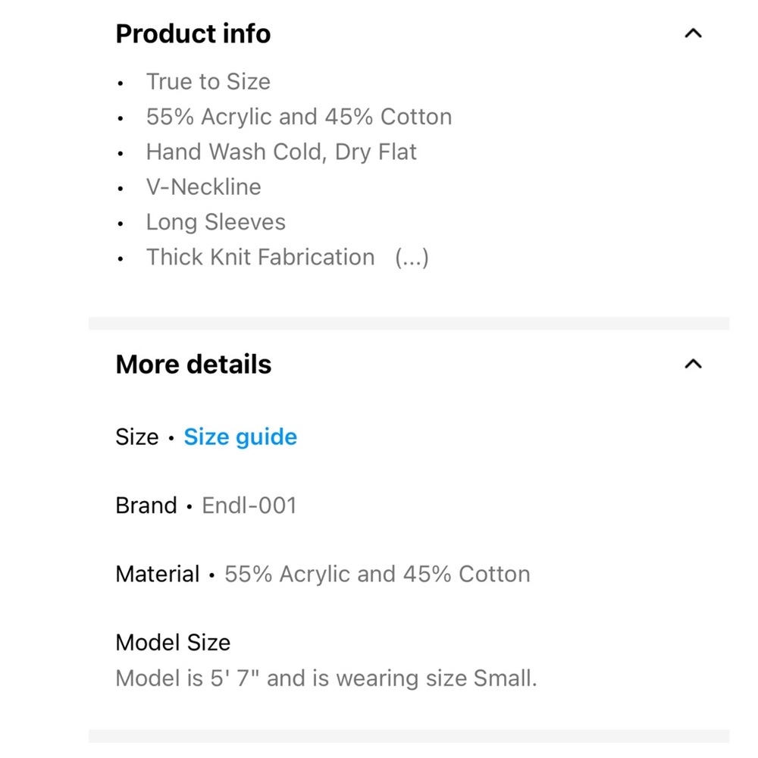Image resolution: width=758 pixels, height=758 pixels.
Task: Select the model height and size description
Action: coord(326,678)
